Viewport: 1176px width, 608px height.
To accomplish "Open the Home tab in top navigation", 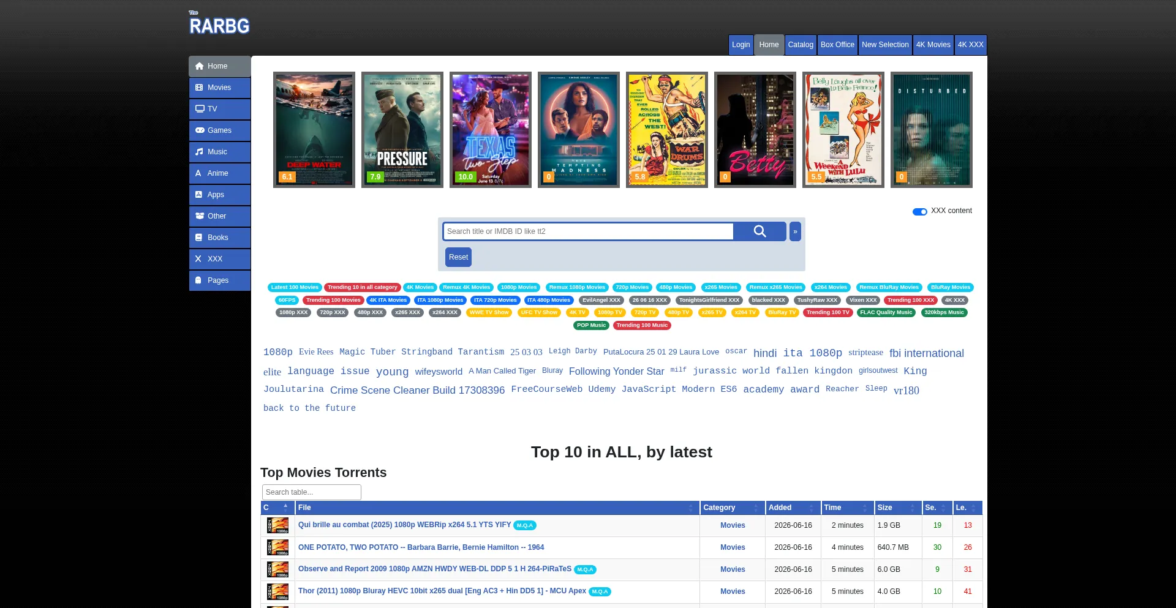I will tap(769, 45).
